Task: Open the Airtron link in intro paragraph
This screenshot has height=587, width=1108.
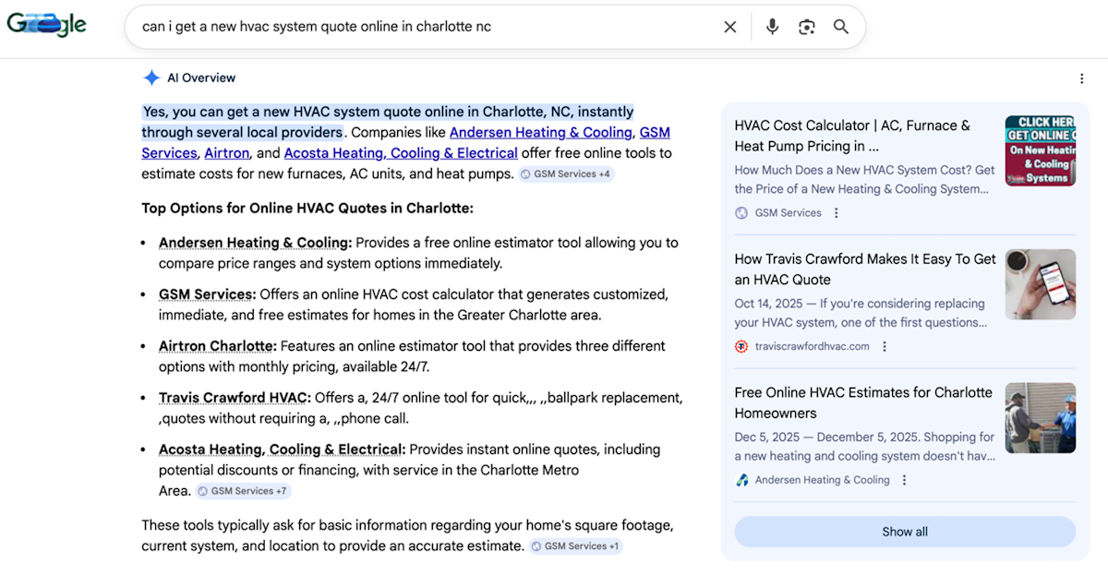Action: (227, 153)
